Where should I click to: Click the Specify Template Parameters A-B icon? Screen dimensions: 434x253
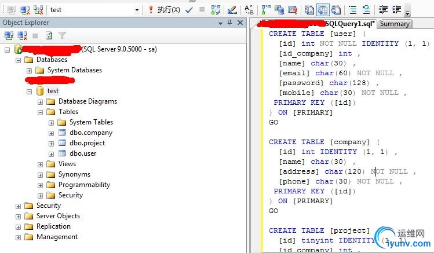249,10
